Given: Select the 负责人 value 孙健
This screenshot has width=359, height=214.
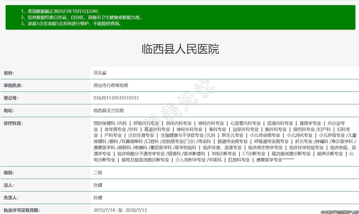Looking at the screenshot, I should pos(98,198).
